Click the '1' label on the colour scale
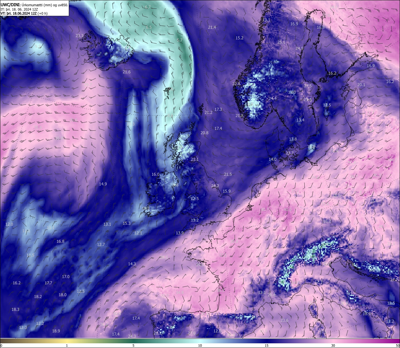The width and height of the screenshot is (400, 348). (67, 346)
